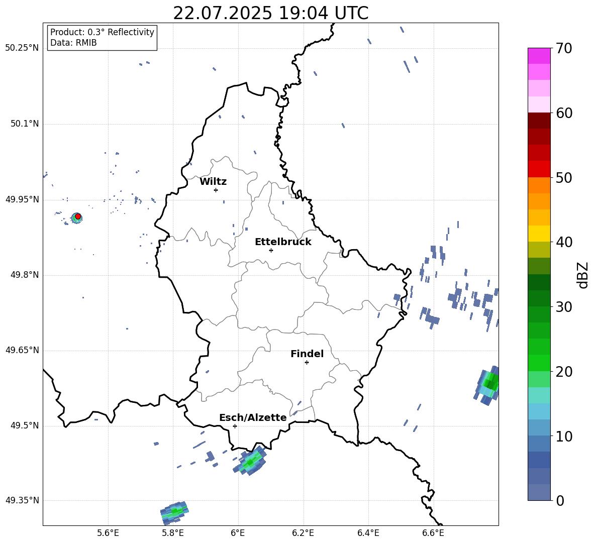Pick the dark maroon swatch just below 60 dBZ
Screen dimensions: 595x543
(539, 121)
